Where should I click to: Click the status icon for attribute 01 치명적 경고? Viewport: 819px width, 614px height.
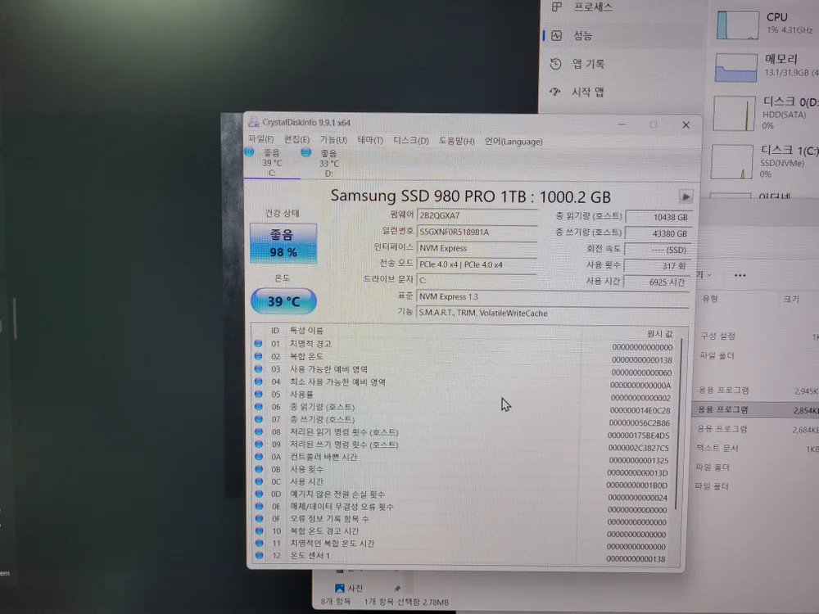(258, 344)
